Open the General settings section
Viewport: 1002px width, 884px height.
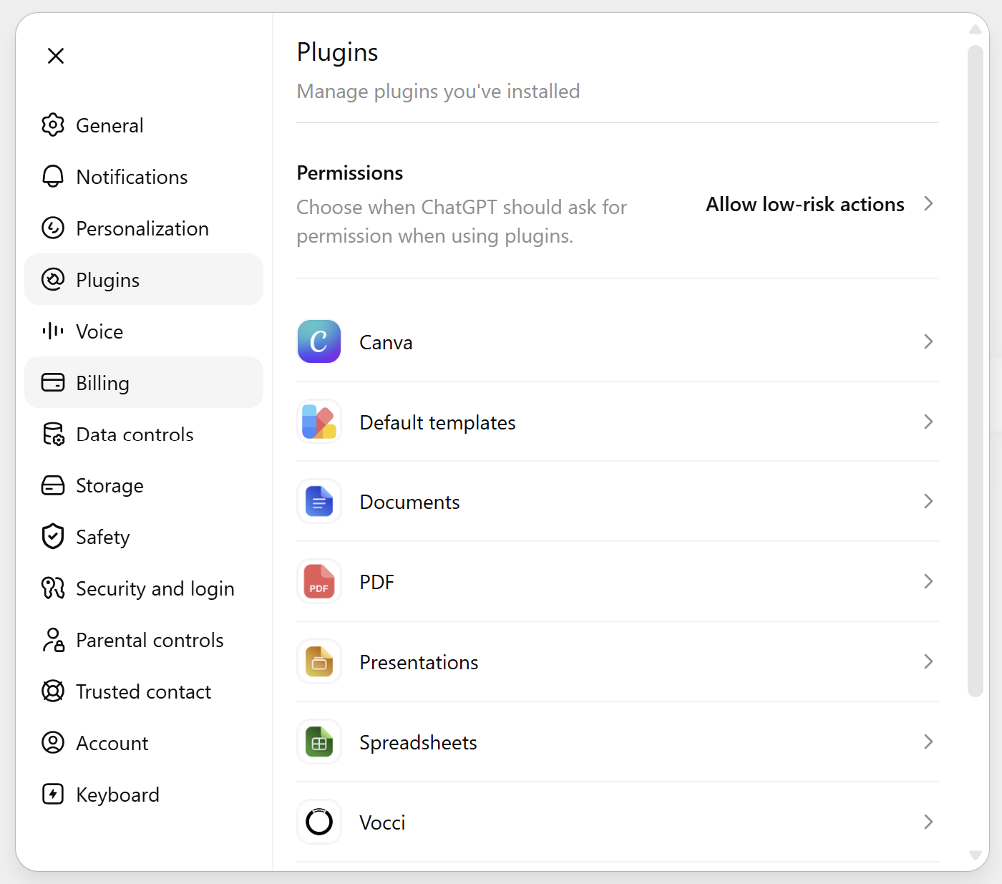click(144, 125)
